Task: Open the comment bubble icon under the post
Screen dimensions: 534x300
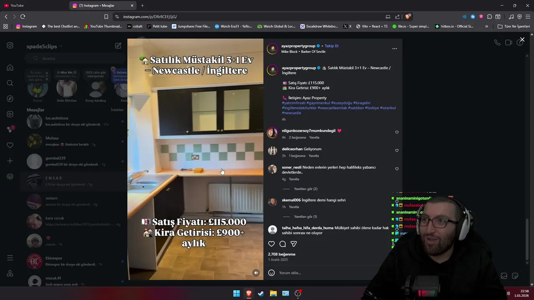Action: pyautogui.click(x=283, y=244)
